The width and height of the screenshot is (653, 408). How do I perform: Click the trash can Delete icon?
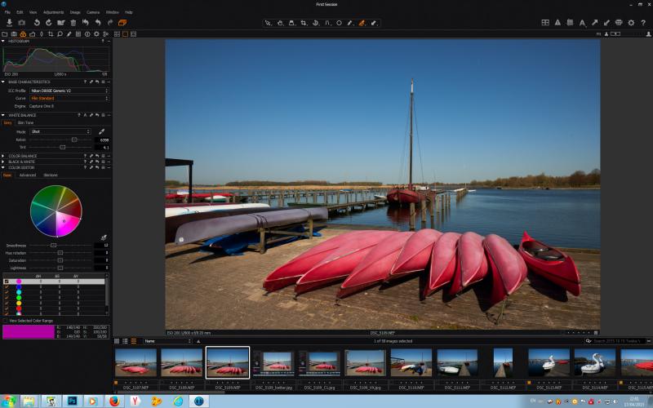coord(73,23)
